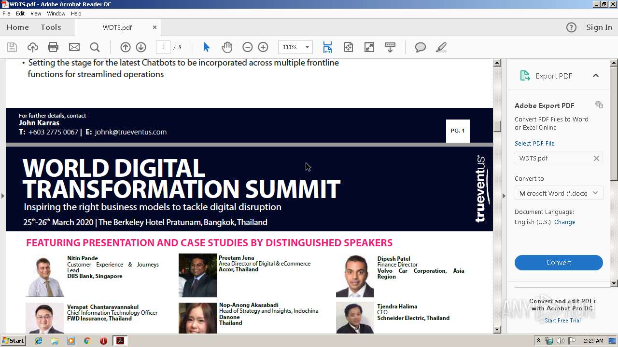Open Opera browser from taskbar
The width and height of the screenshot is (618, 347).
point(103,341)
